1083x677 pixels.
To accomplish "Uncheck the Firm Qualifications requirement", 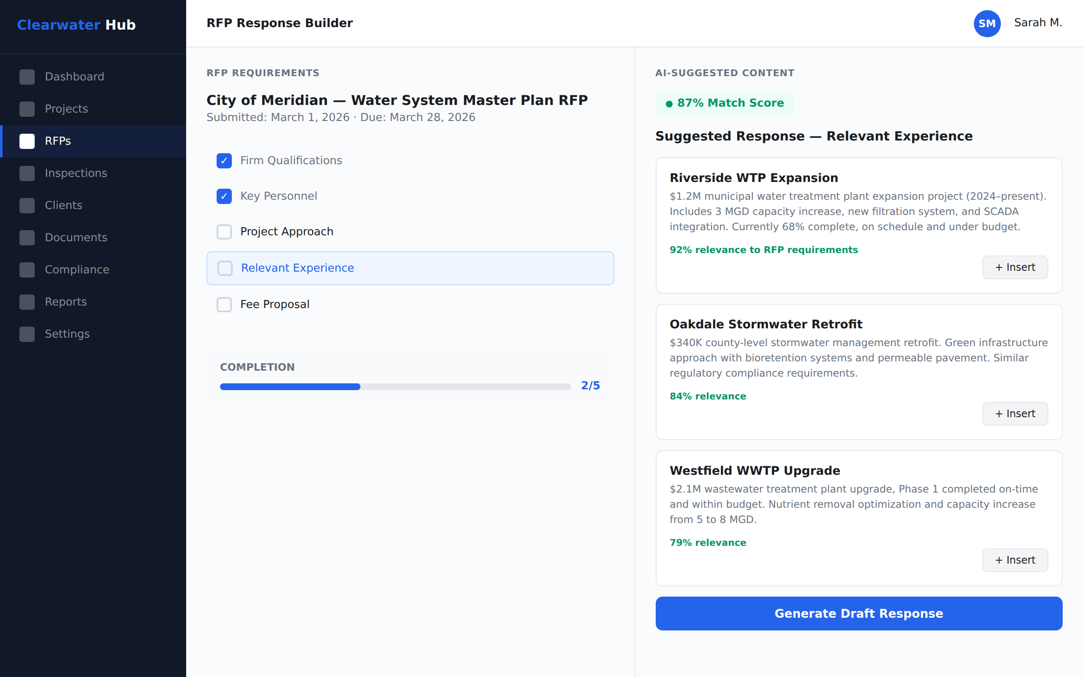I will coord(224,160).
